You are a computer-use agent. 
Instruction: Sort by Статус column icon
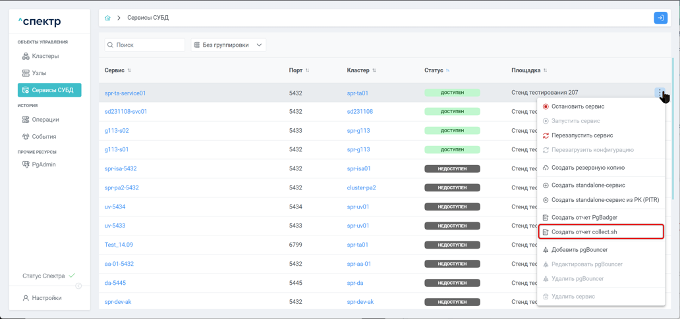[448, 70]
